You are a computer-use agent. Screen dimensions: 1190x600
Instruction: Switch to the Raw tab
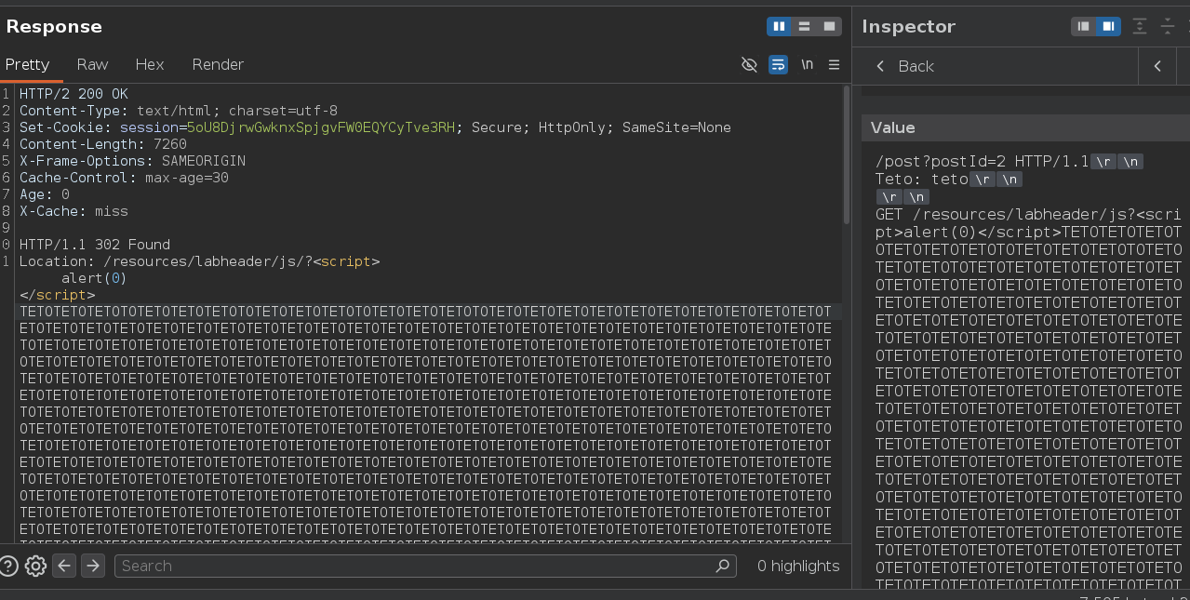92,64
